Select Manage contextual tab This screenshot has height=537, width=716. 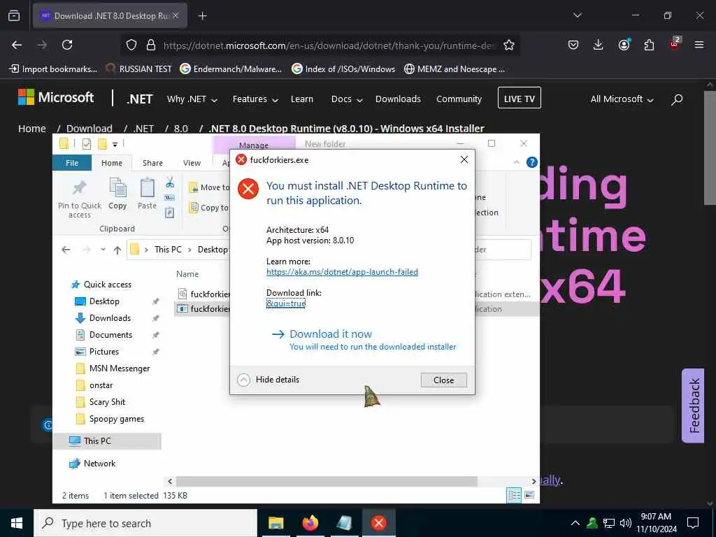tap(253, 145)
